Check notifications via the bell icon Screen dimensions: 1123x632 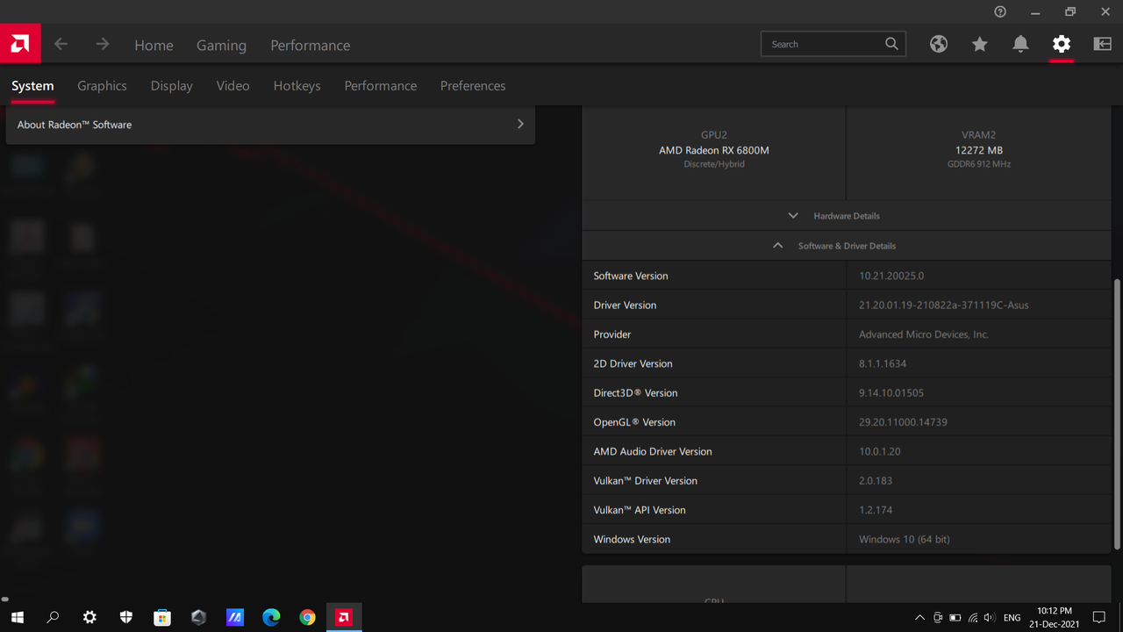tap(1019, 44)
